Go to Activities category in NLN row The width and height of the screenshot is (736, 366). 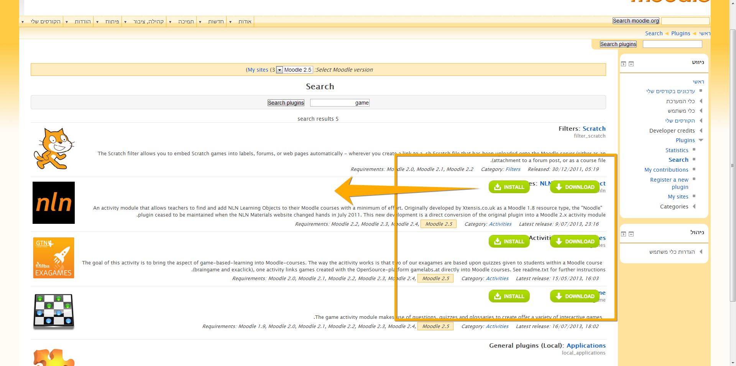(500, 224)
